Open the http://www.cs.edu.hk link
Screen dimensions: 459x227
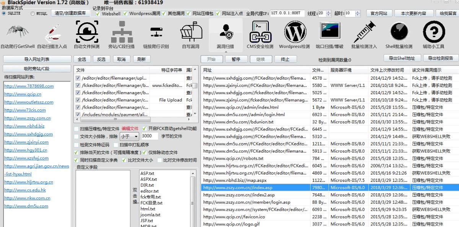click(25, 190)
